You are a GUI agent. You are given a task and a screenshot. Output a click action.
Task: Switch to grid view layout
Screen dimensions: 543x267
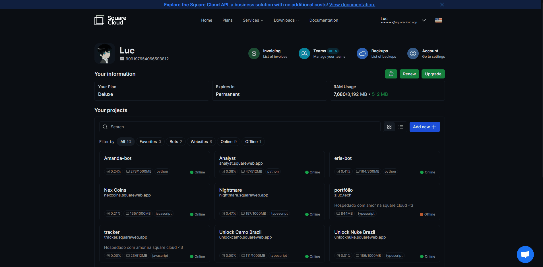(x=389, y=127)
